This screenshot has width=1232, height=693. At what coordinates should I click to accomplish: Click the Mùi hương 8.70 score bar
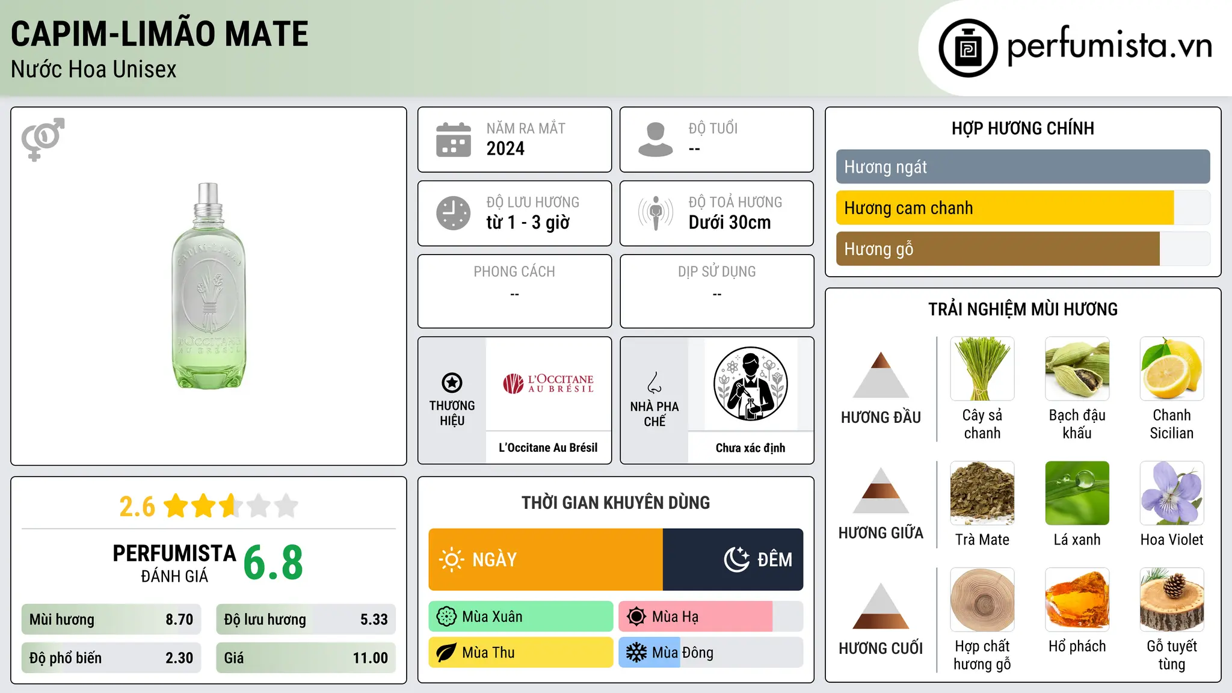tap(111, 620)
